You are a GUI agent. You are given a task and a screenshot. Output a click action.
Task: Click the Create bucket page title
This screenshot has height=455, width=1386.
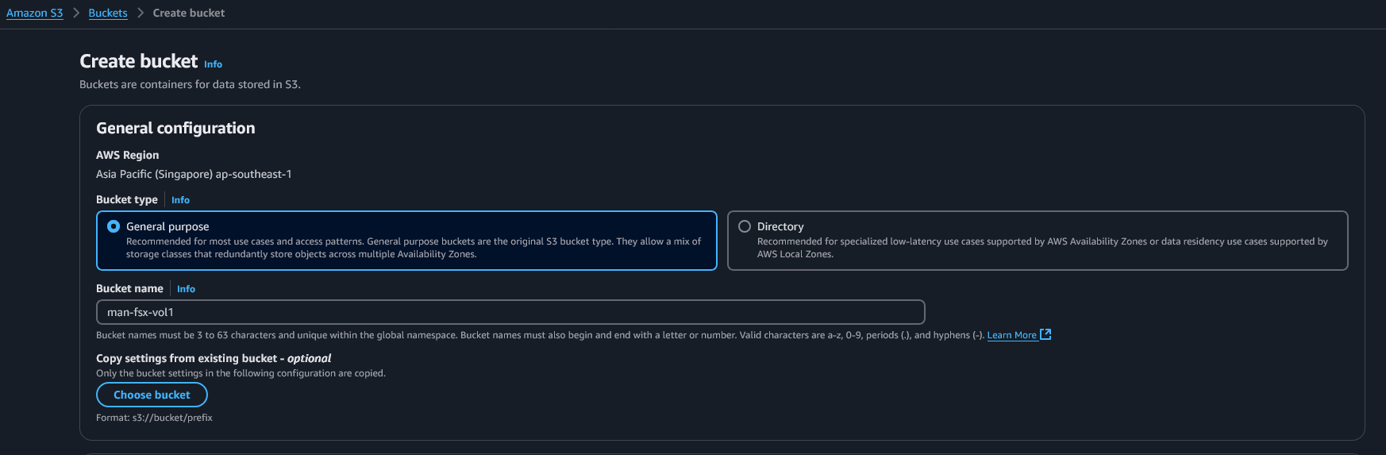pos(139,61)
